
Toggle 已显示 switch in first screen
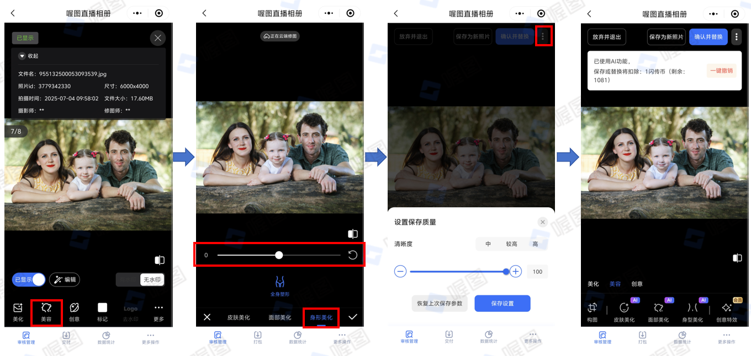click(29, 279)
